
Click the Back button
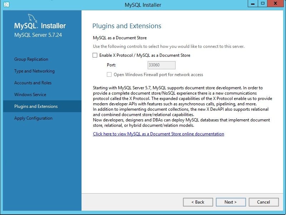coord(198,202)
